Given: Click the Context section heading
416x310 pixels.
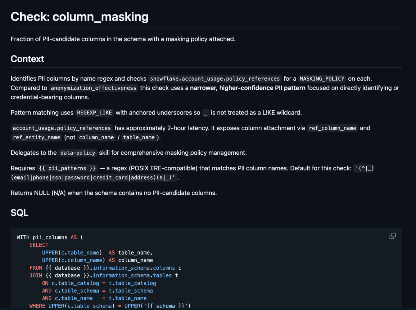Looking at the screenshot, I should pyautogui.click(x=27, y=59).
